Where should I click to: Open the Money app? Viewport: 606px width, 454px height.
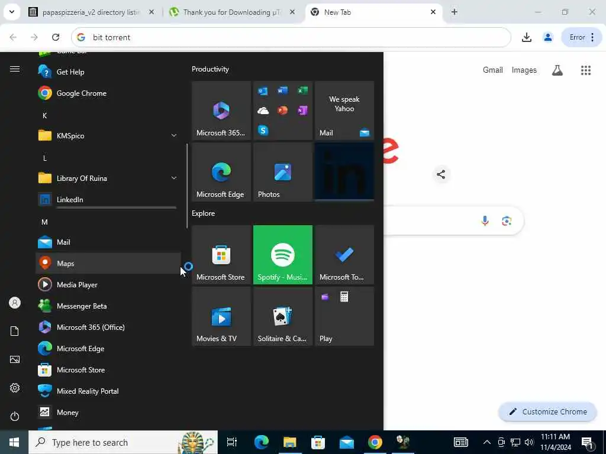coord(108,412)
